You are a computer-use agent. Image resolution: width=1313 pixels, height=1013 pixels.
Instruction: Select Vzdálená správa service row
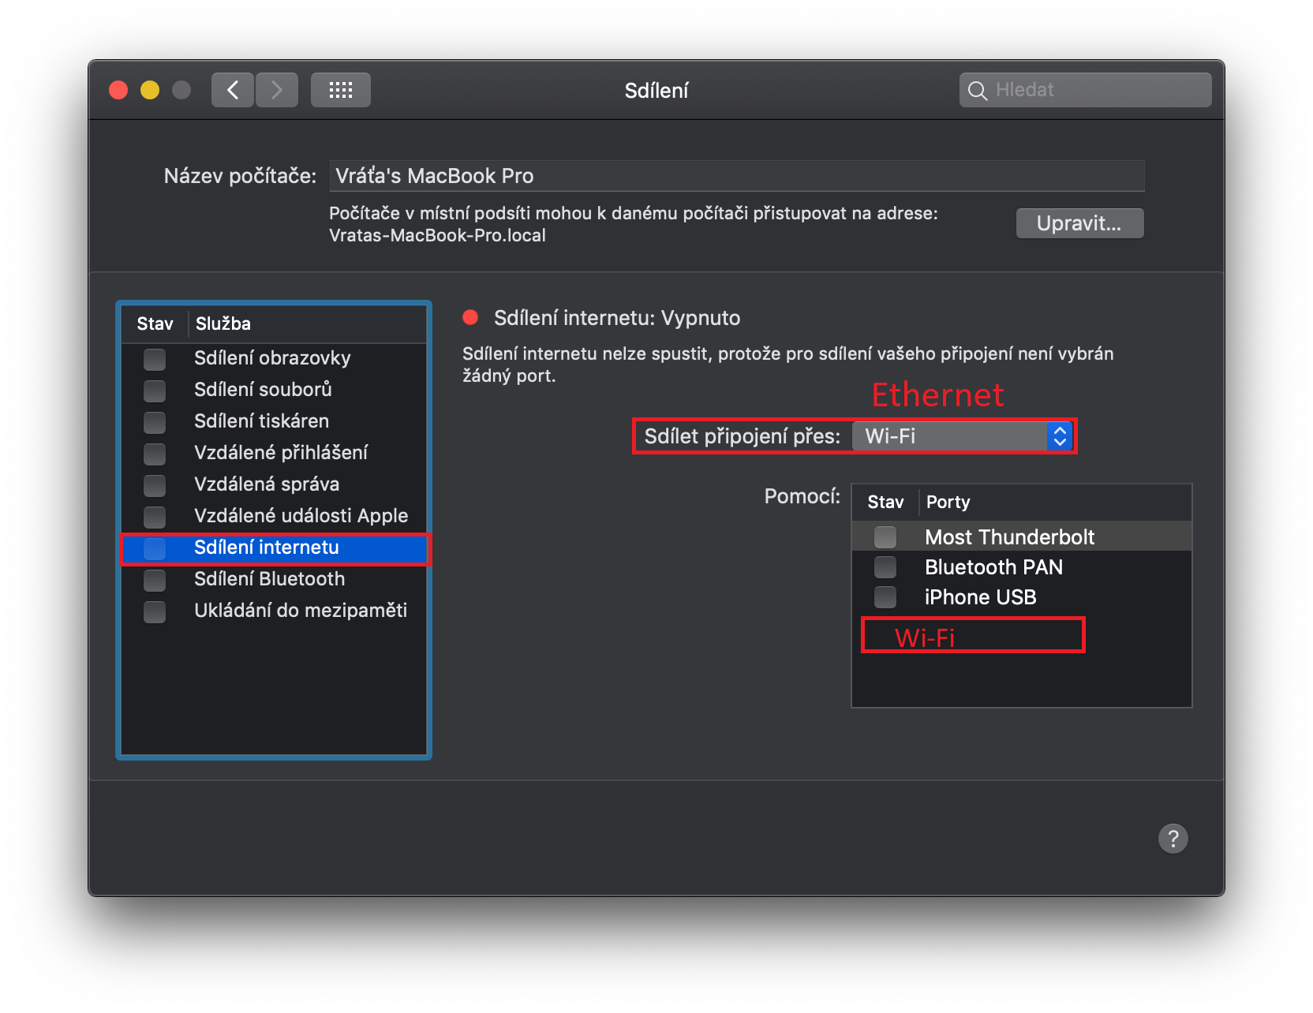[274, 484]
